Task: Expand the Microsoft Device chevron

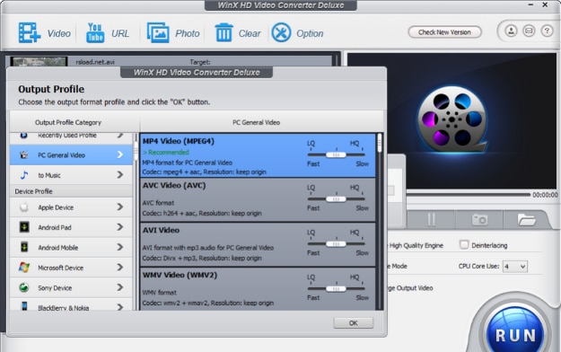Action: click(120, 267)
